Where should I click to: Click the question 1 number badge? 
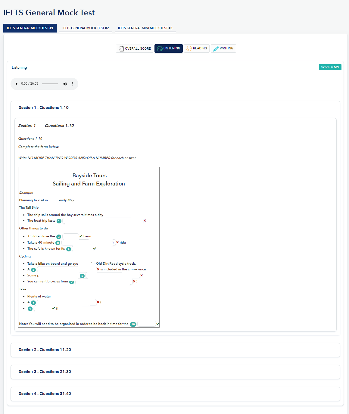click(x=59, y=221)
